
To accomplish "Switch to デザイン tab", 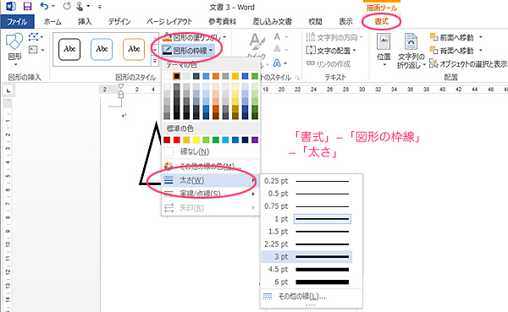I will point(119,22).
